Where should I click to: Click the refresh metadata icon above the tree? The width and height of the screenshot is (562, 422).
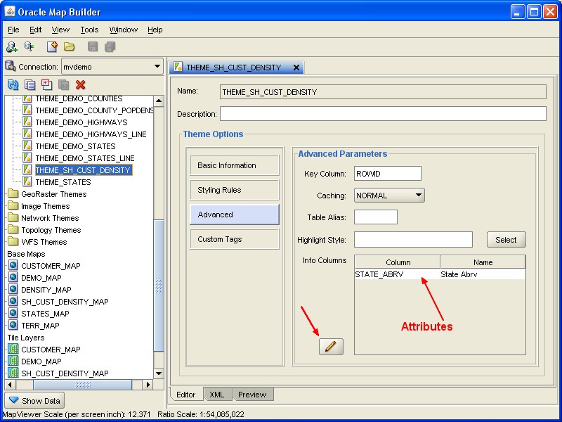13,84
